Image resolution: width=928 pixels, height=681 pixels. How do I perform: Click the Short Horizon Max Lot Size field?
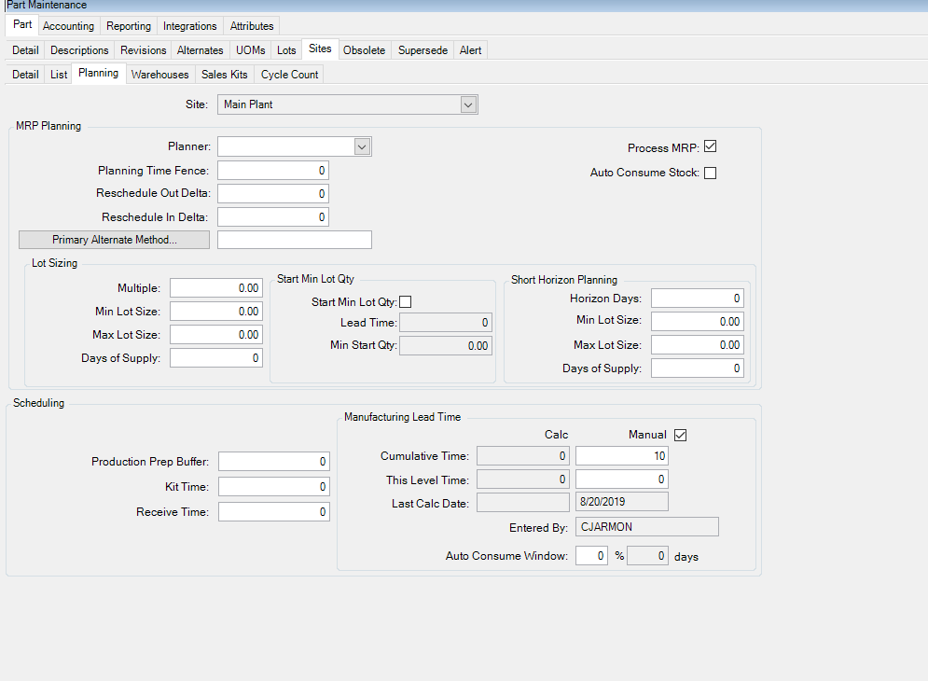(x=698, y=345)
